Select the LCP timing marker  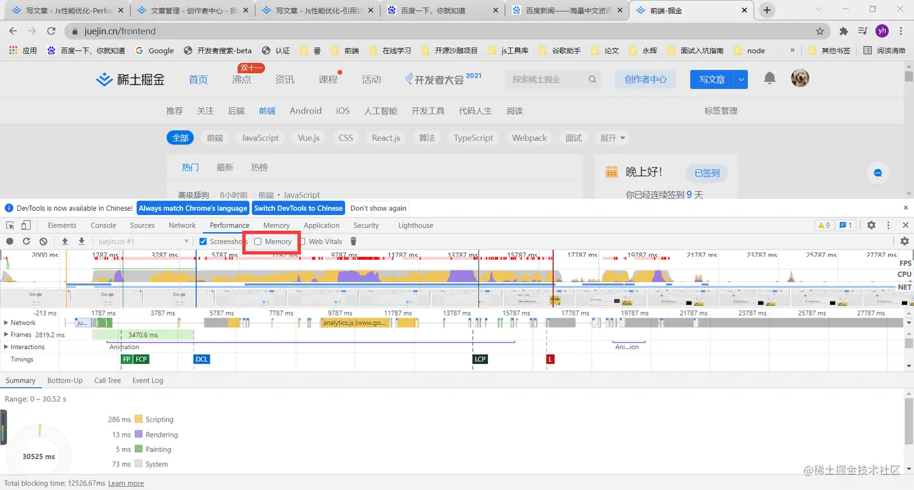[480, 359]
